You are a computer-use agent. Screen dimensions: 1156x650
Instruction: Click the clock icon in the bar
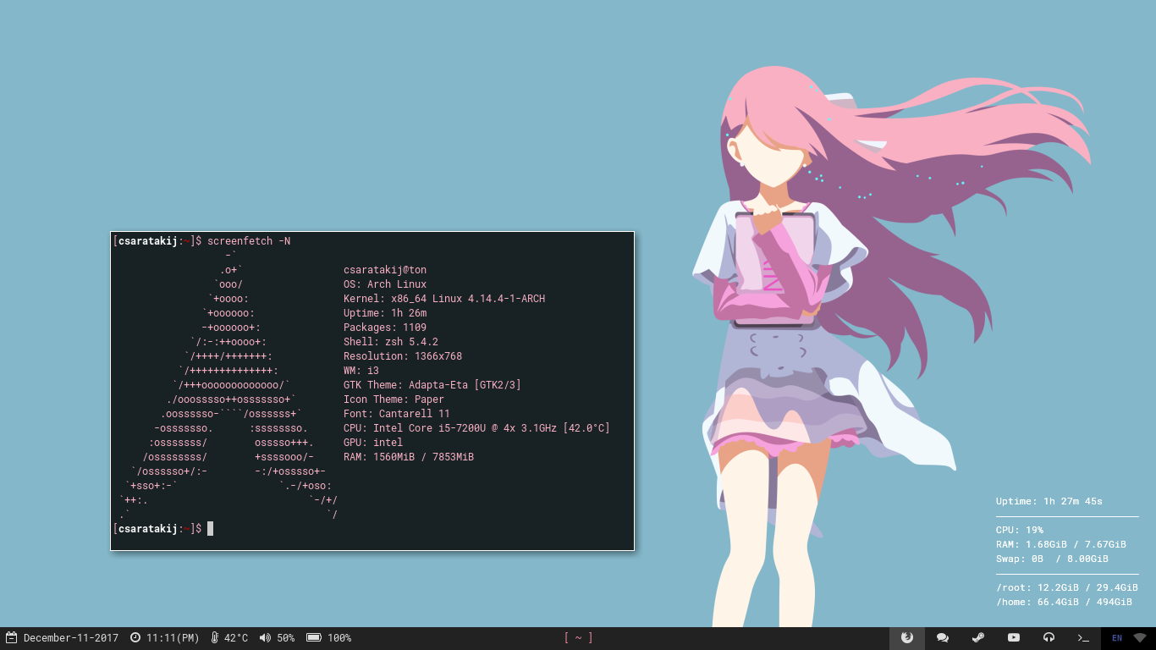[x=135, y=638]
